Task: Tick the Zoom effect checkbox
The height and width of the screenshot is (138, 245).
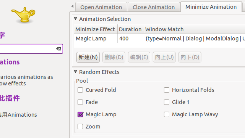Action: (80, 127)
